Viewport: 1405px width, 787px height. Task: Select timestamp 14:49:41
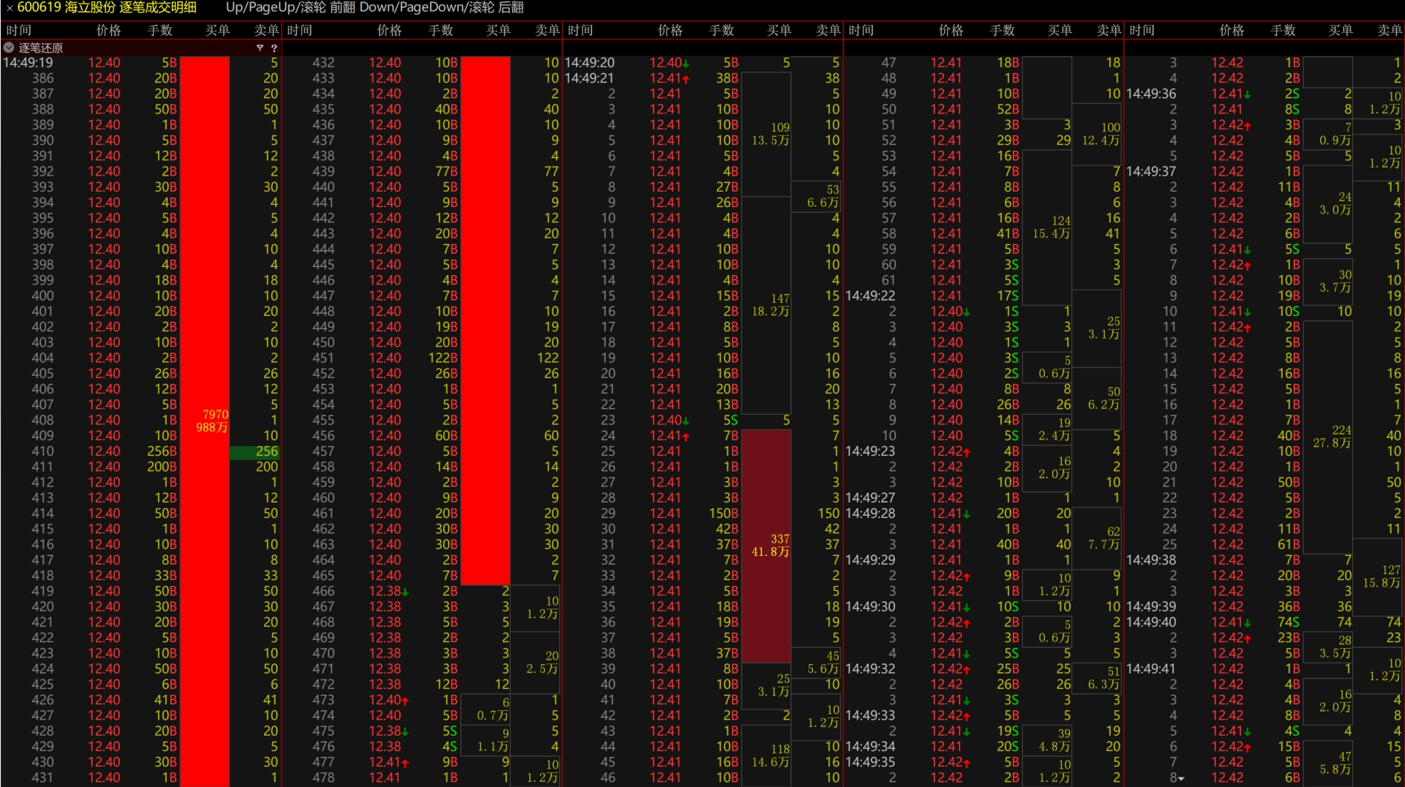pyautogui.click(x=1151, y=669)
